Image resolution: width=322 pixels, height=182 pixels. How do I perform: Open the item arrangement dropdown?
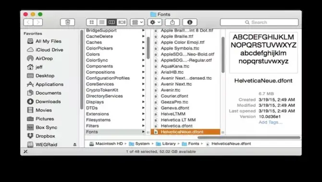coord(137,23)
